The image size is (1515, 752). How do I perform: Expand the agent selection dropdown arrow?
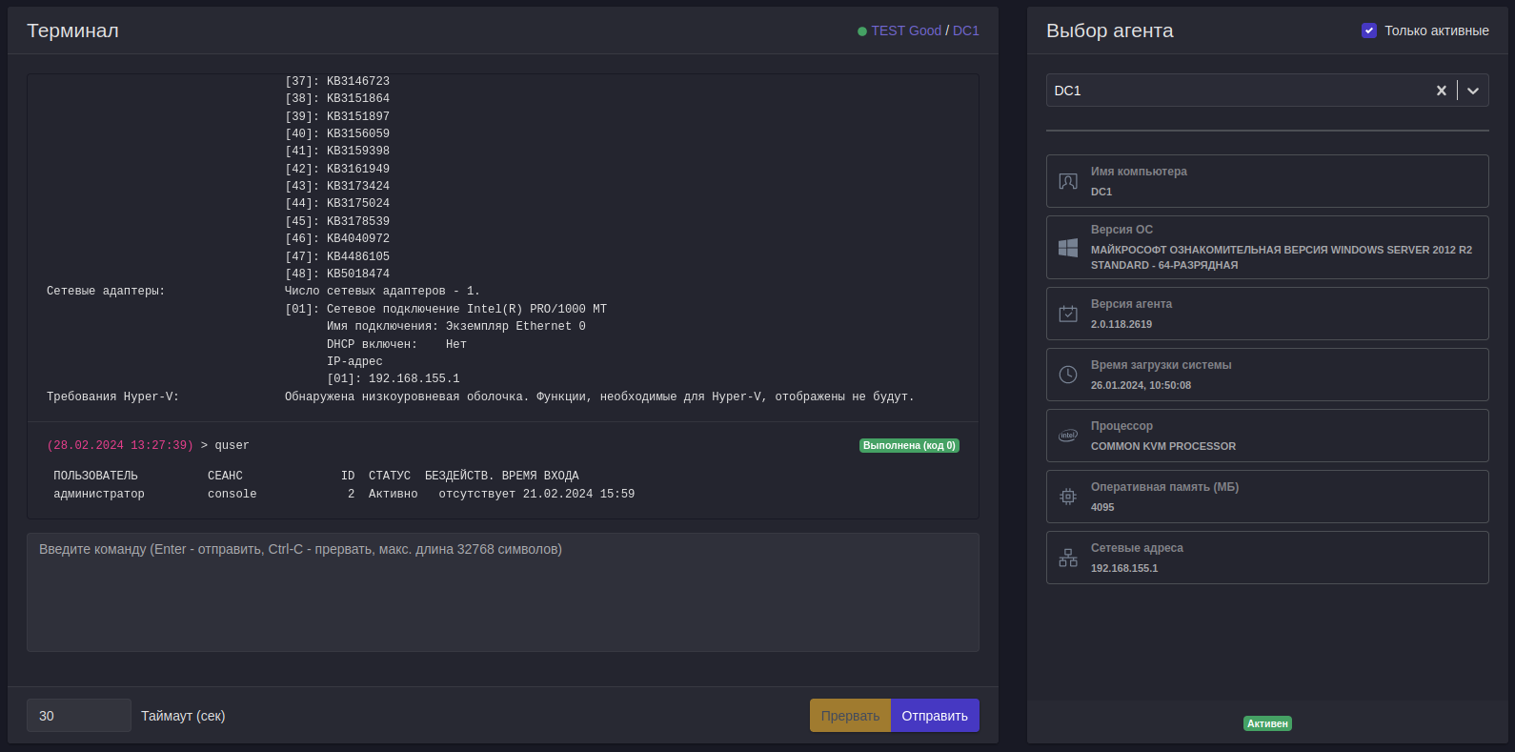click(1473, 91)
